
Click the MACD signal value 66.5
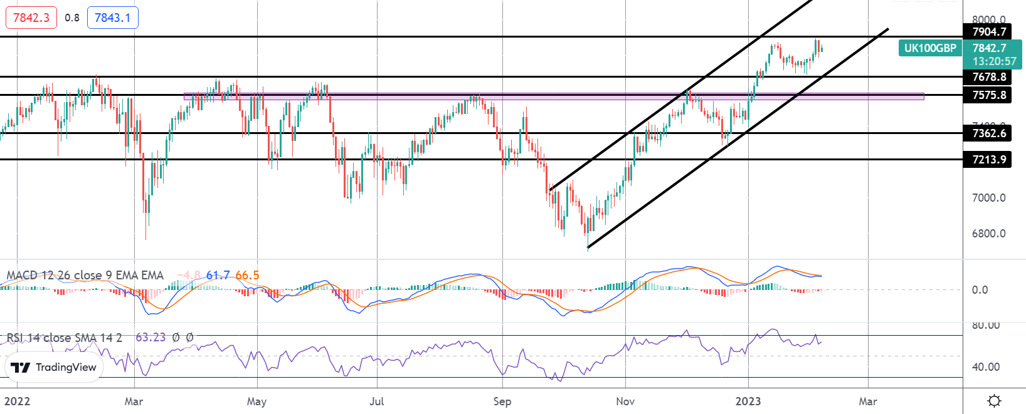[x=247, y=276]
